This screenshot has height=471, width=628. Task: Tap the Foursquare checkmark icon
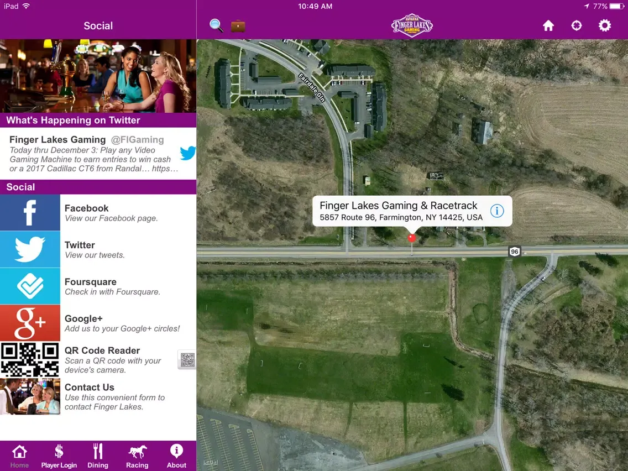[x=30, y=286]
